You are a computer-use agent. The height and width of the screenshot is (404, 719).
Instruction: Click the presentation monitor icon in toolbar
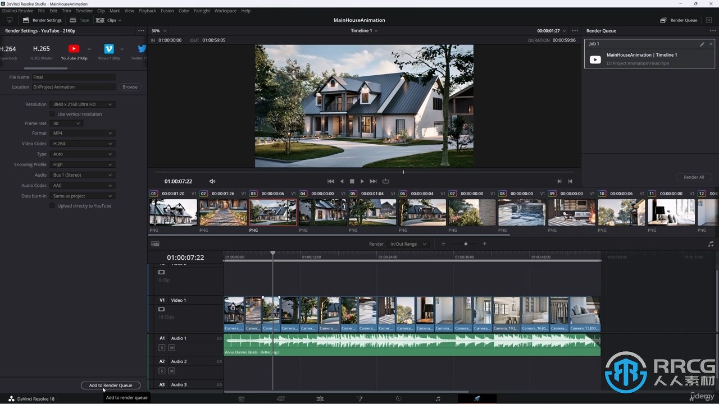pyautogui.click(x=10, y=20)
